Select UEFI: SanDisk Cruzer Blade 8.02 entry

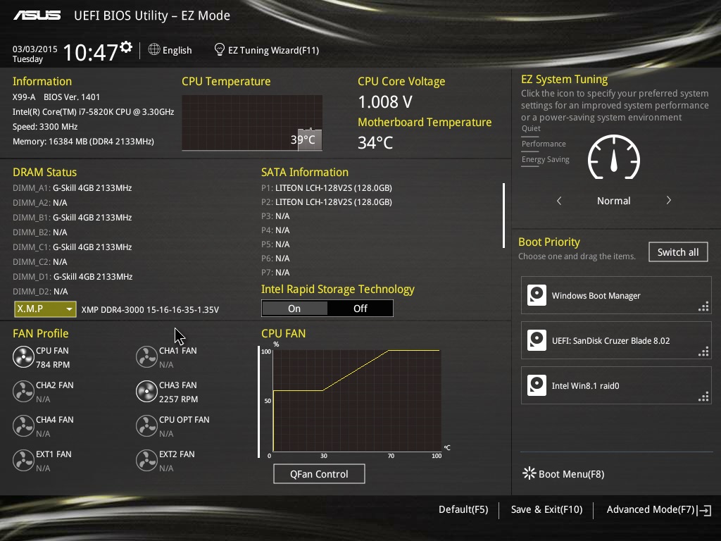click(616, 340)
